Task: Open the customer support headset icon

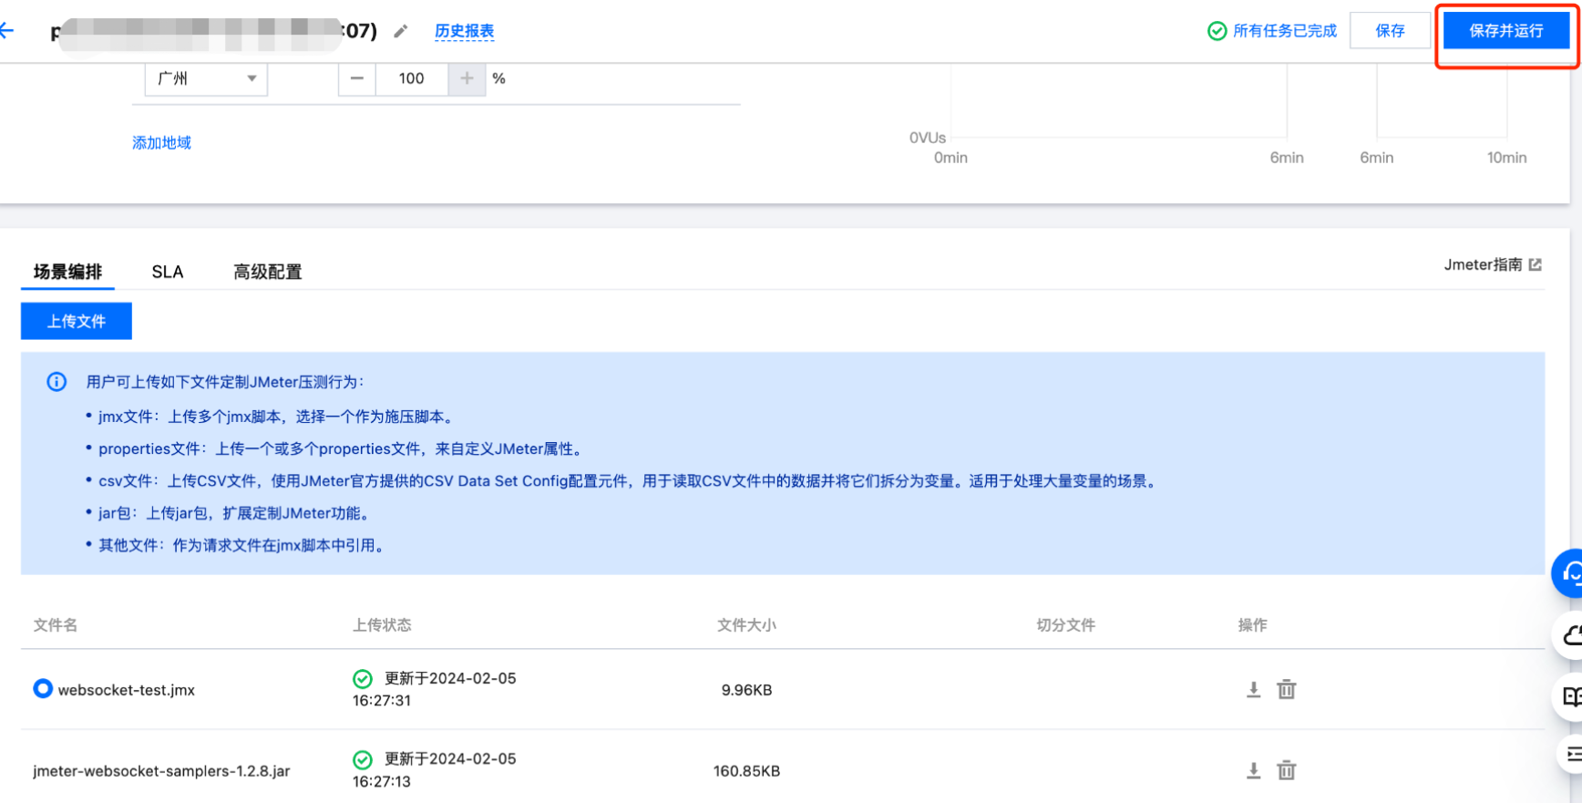Action: point(1570,573)
